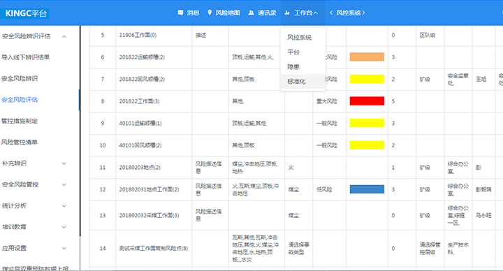The image size is (503, 271).
Task: Click the red risk color swatch in row 8
Action: pos(367,101)
